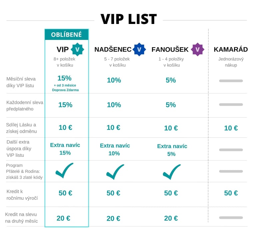The image size is (256, 239).
Task: Click the teal VIP star badge
Action: coord(77,49)
